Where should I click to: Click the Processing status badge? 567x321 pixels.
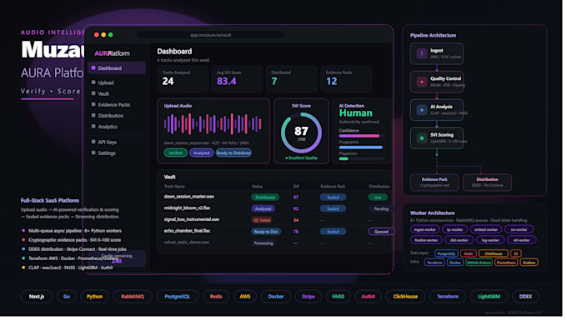tap(263, 243)
